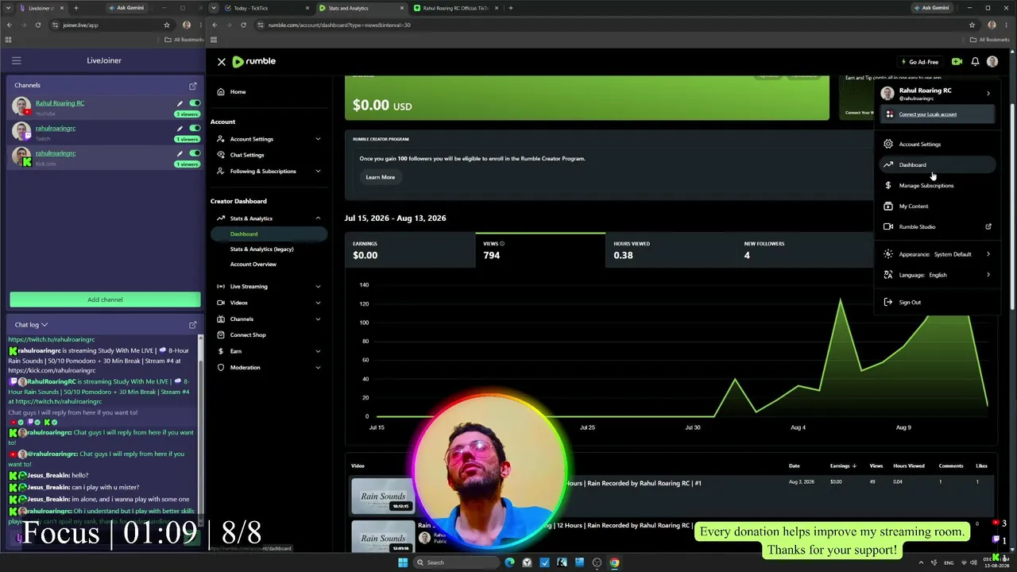Select the Earnings stat tab
This screenshot has width=1017, height=572.
410,250
